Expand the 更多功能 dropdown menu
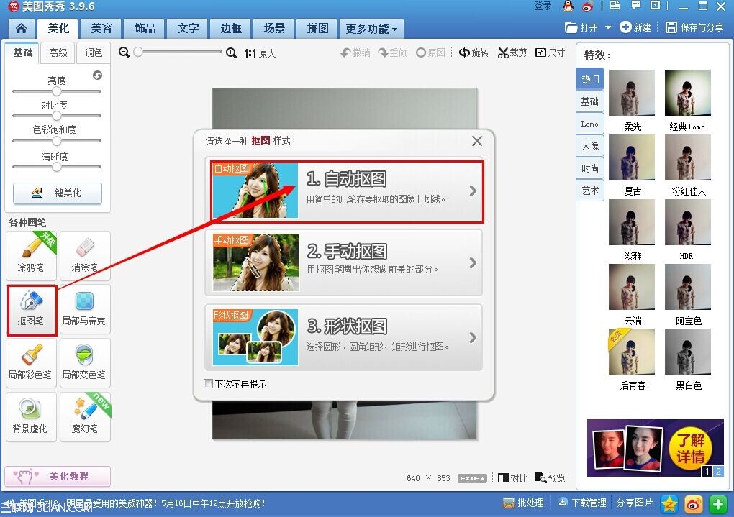Screen dimensions: 734x517 point(372,29)
